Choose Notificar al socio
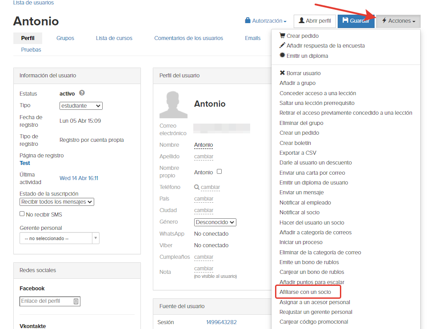Viewport: 427px width, 329px height. pyautogui.click(x=299, y=212)
